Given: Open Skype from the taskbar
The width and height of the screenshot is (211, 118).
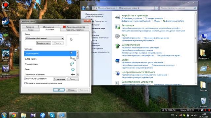Looking at the screenshot, I should (52, 115).
